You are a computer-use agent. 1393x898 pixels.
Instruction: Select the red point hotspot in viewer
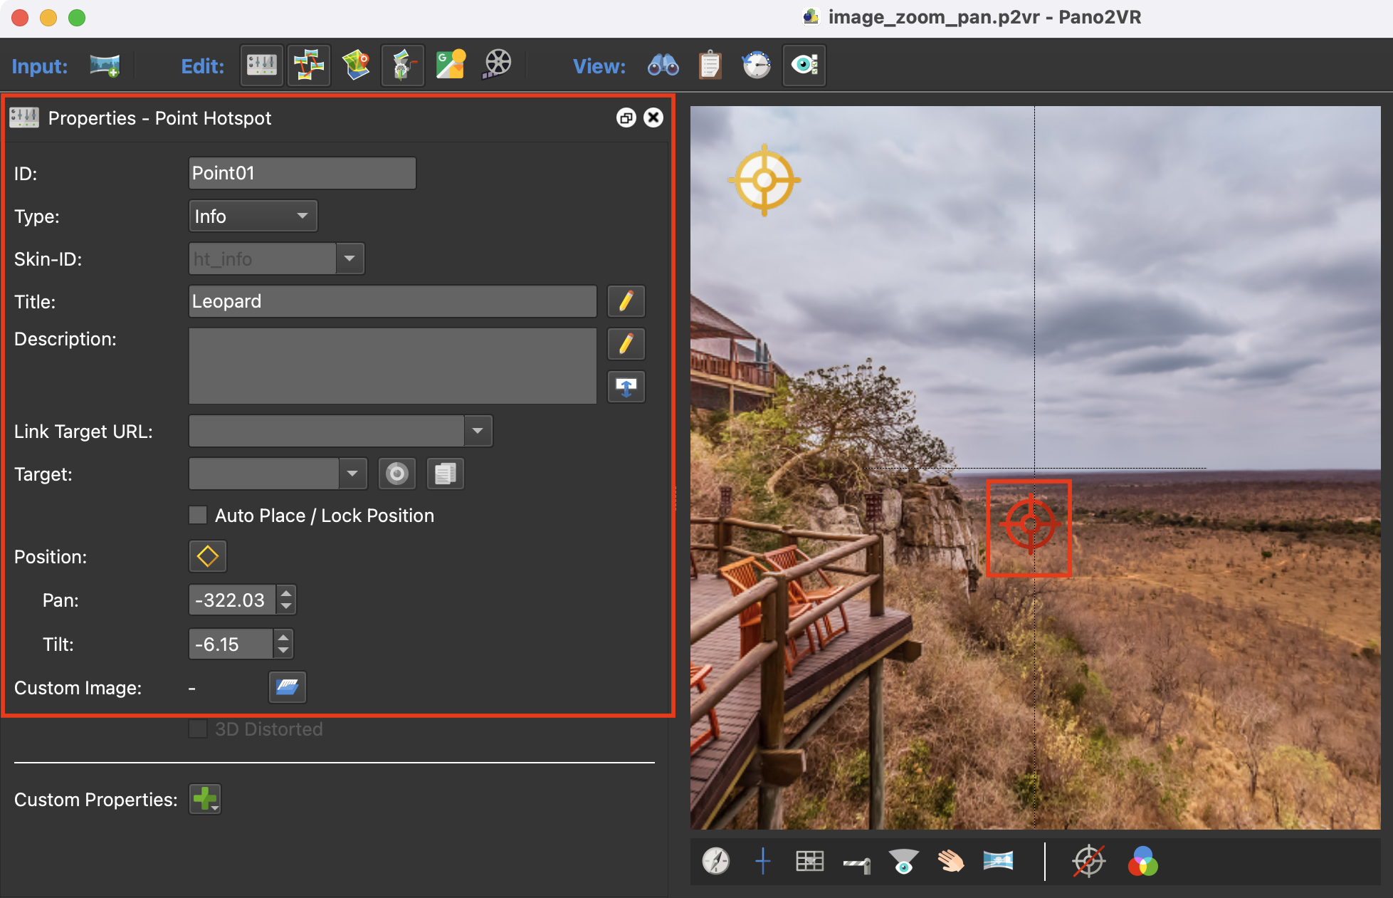pos(1029,525)
